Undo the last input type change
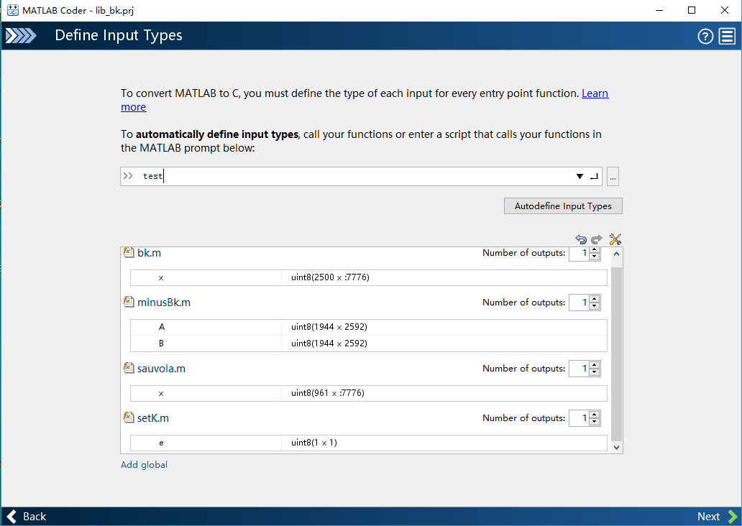Screen dimensions: 742x526 pos(581,239)
